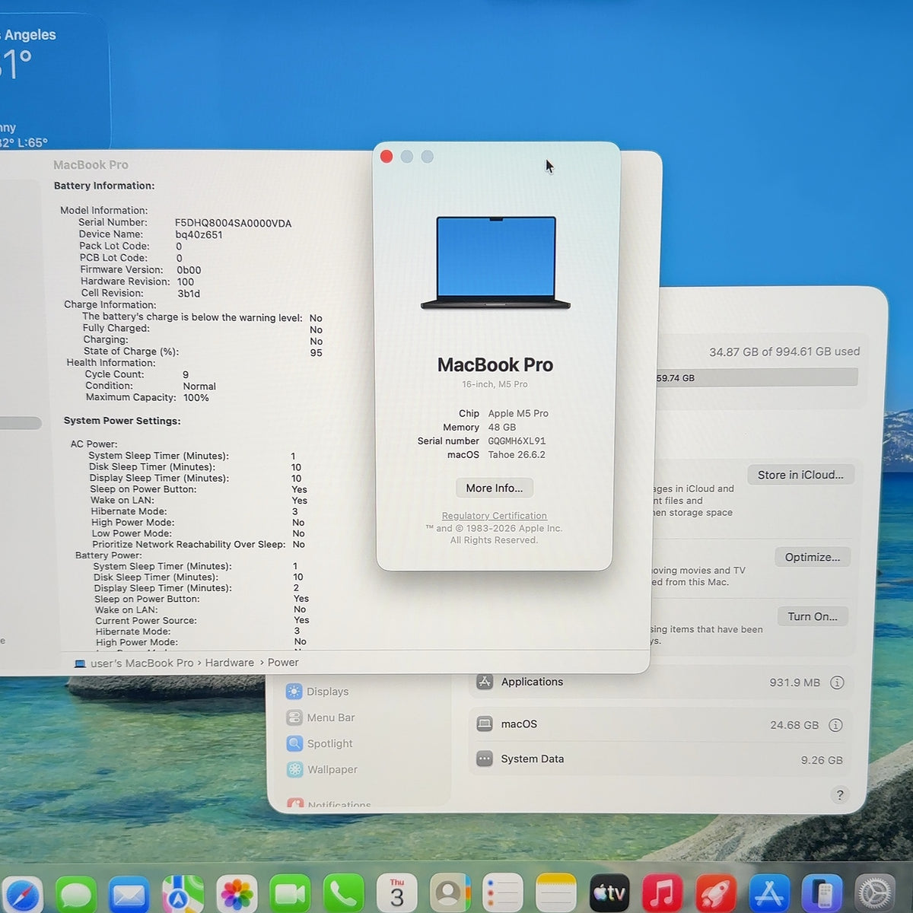This screenshot has height=913, width=913.
Task: Show info for Applications storage row
Action: 837,682
